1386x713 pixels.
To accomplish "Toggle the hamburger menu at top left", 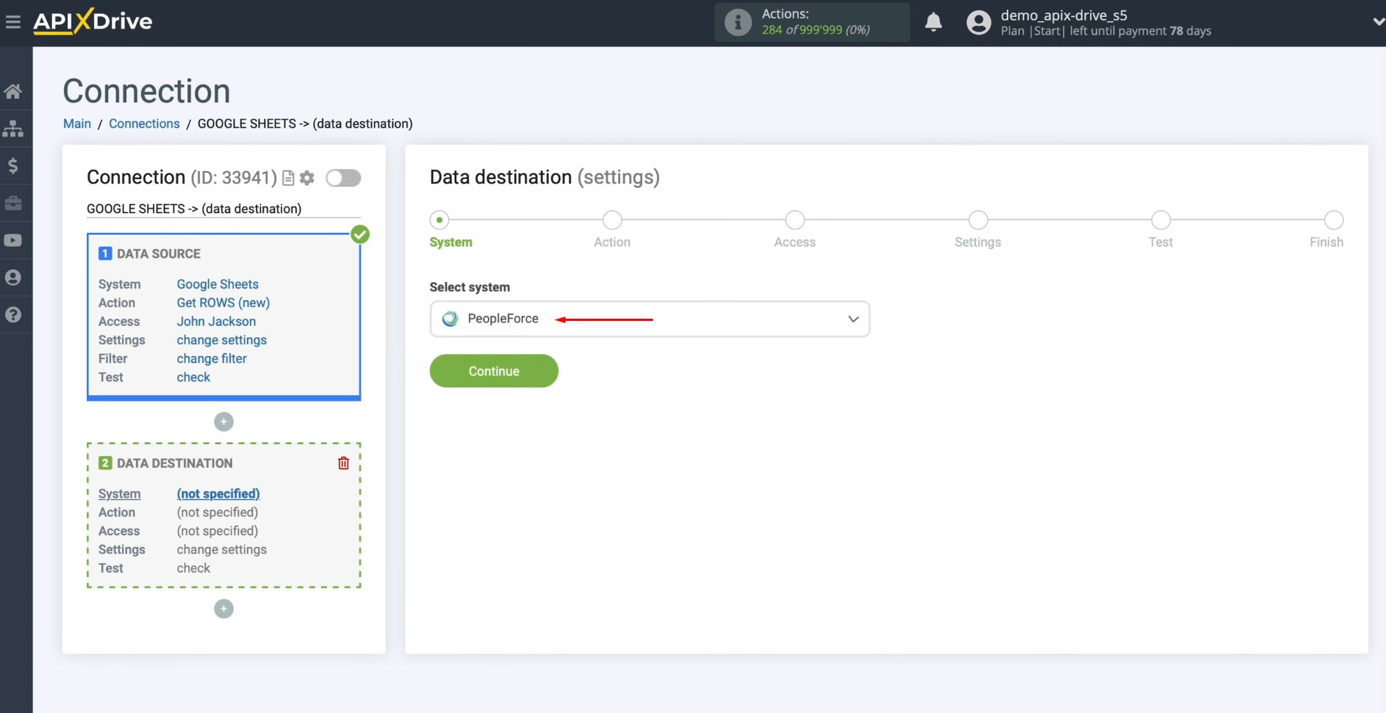I will coord(13,21).
